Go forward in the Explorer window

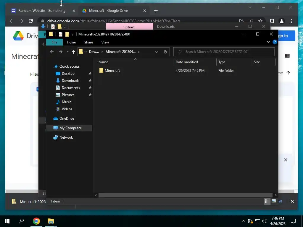pyautogui.click(x=61, y=52)
